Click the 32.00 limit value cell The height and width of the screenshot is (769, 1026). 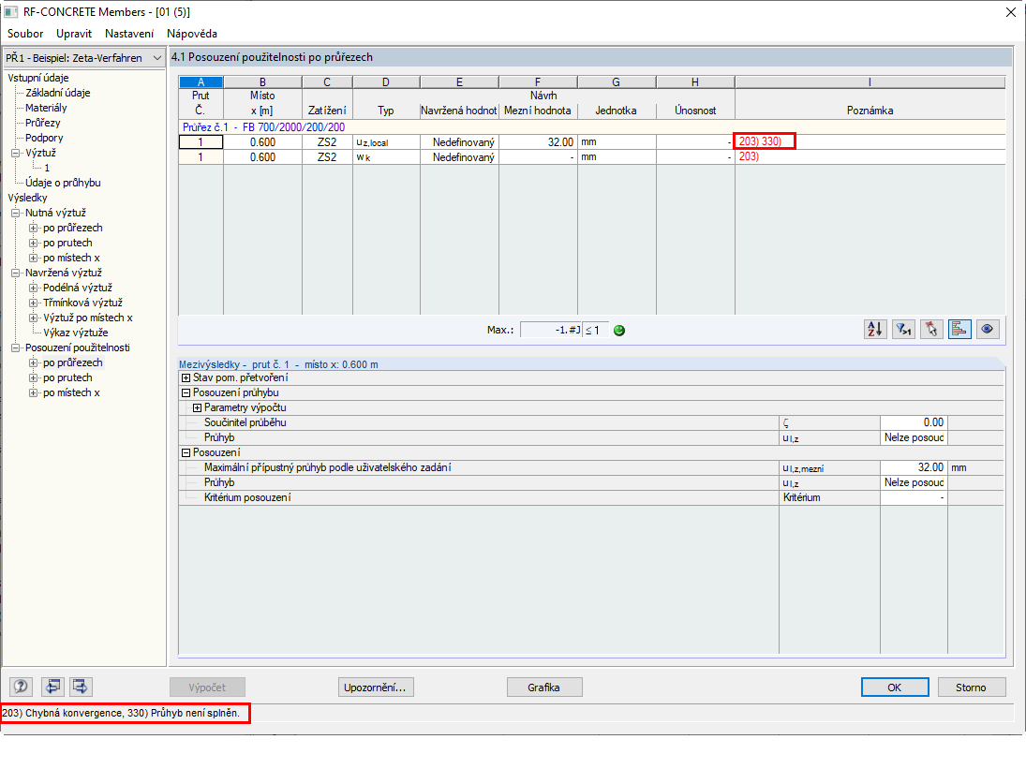coord(538,141)
